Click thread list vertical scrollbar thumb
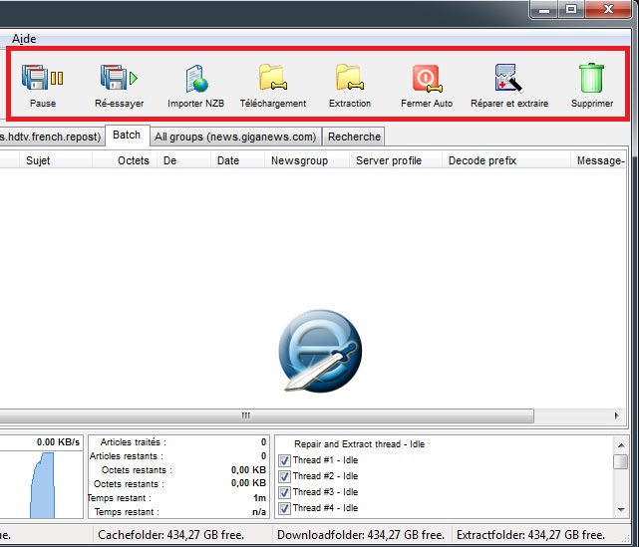 (621, 462)
